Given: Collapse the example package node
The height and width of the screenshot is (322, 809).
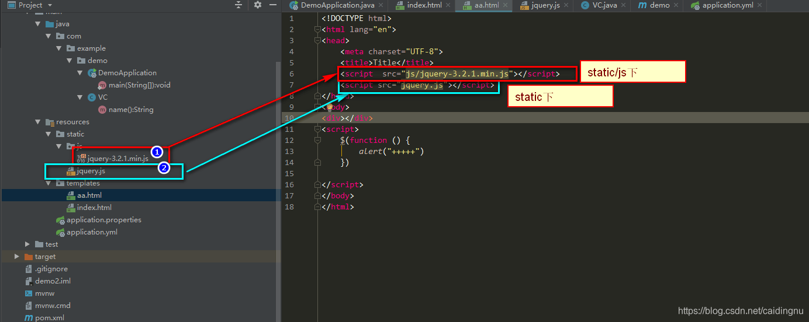Looking at the screenshot, I should coord(59,48).
